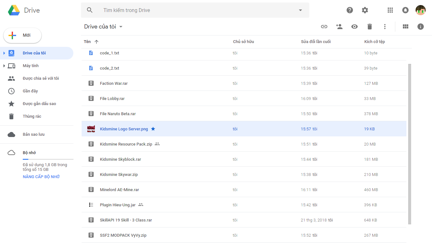Image resolution: width=432 pixels, height=243 pixels.
Task: Preview file with the eye icon
Action: (x=355, y=27)
